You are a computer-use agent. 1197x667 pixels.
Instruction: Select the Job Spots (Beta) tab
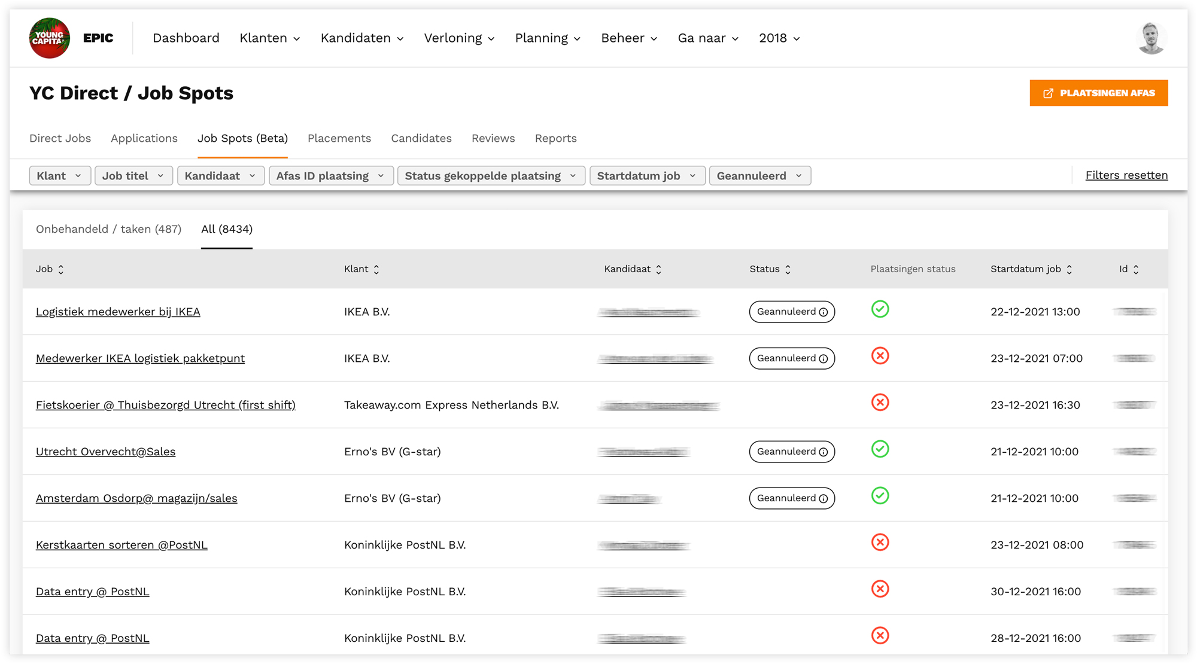[x=242, y=139]
